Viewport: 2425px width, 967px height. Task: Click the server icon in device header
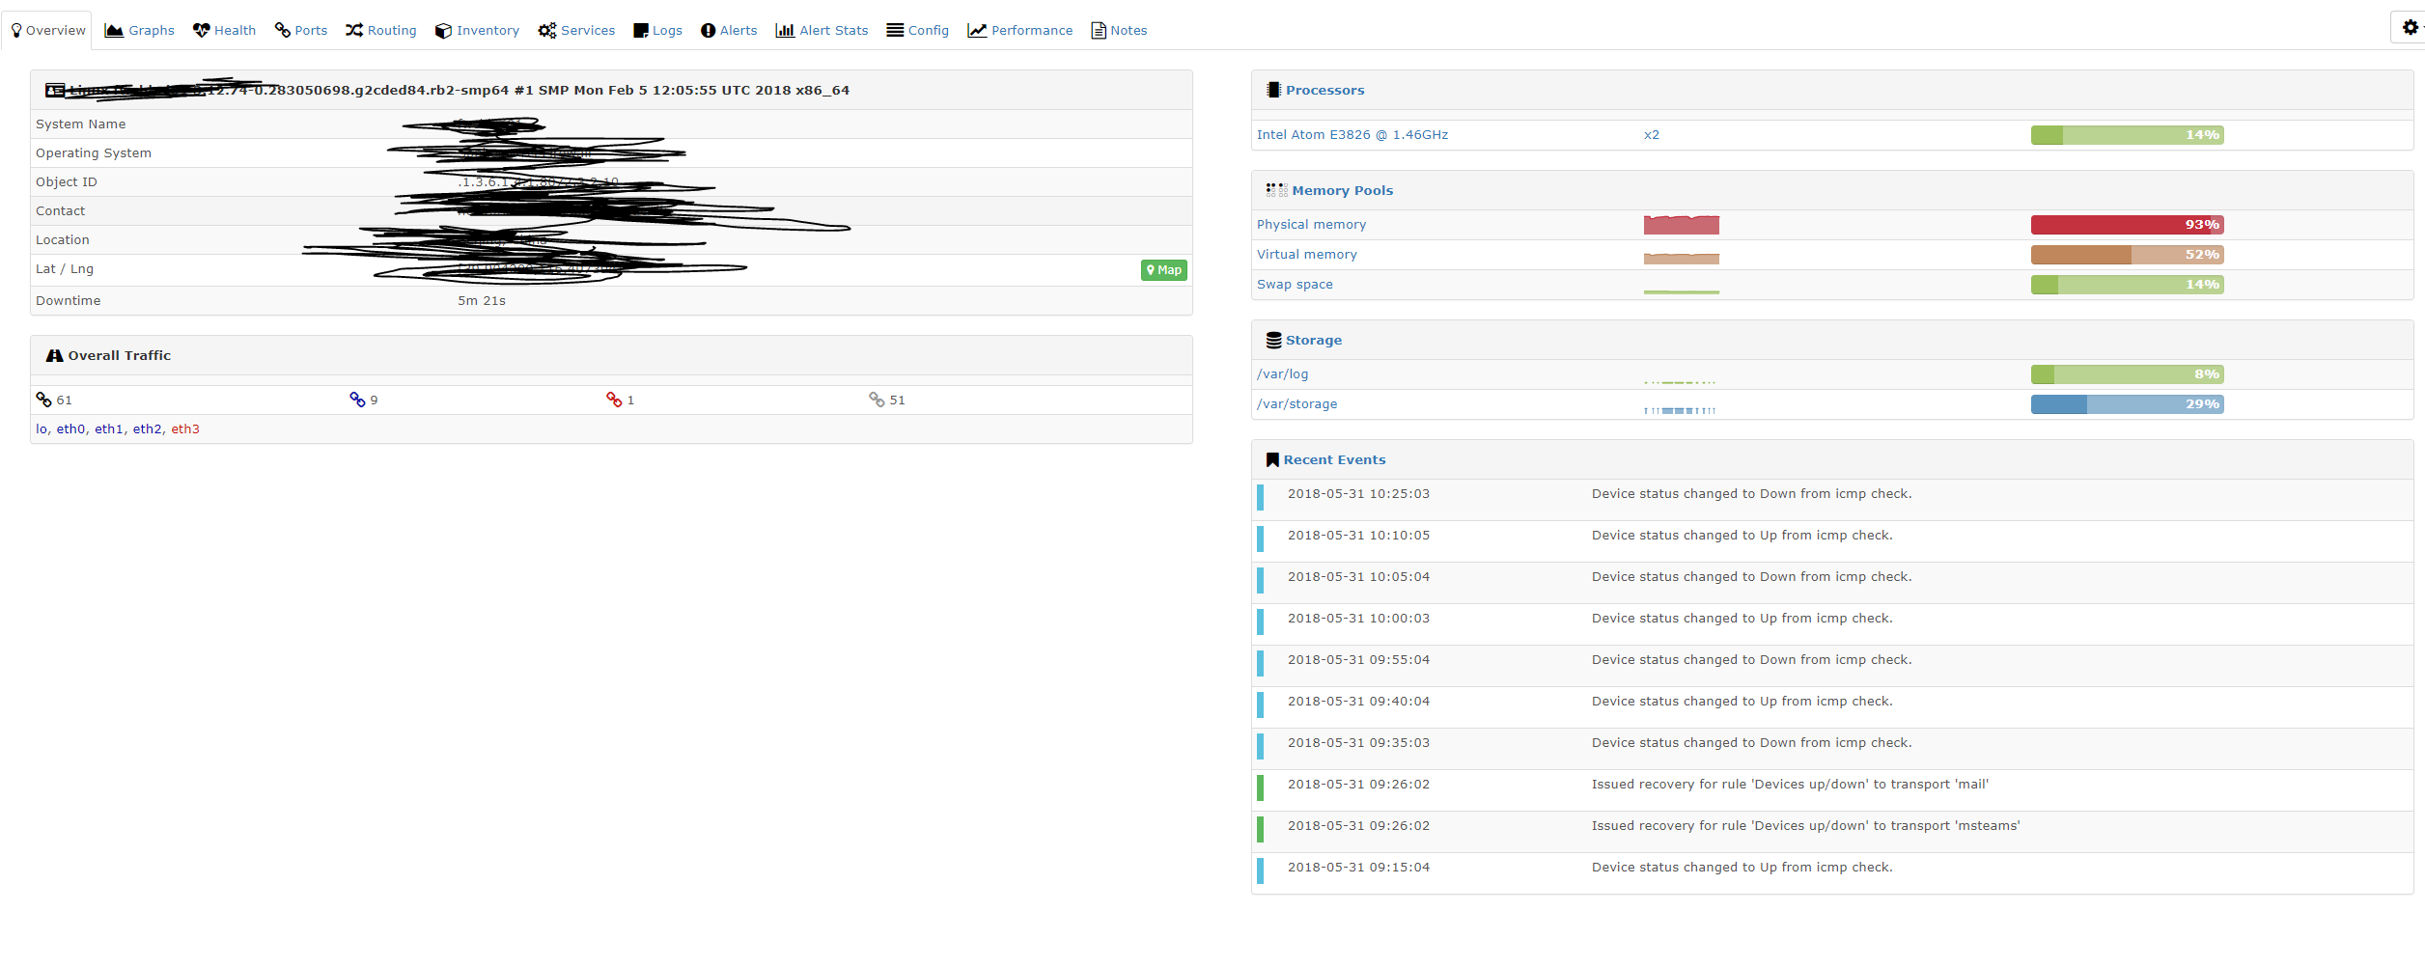[x=55, y=91]
